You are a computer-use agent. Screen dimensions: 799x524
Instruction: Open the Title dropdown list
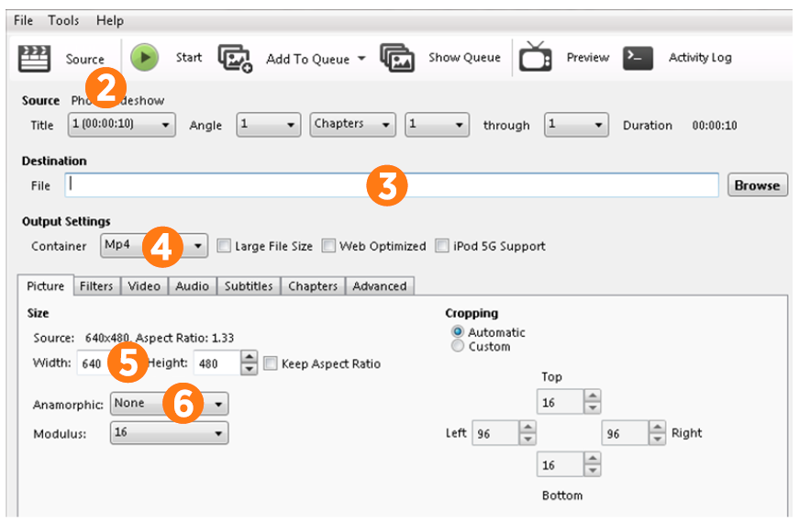(122, 125)
